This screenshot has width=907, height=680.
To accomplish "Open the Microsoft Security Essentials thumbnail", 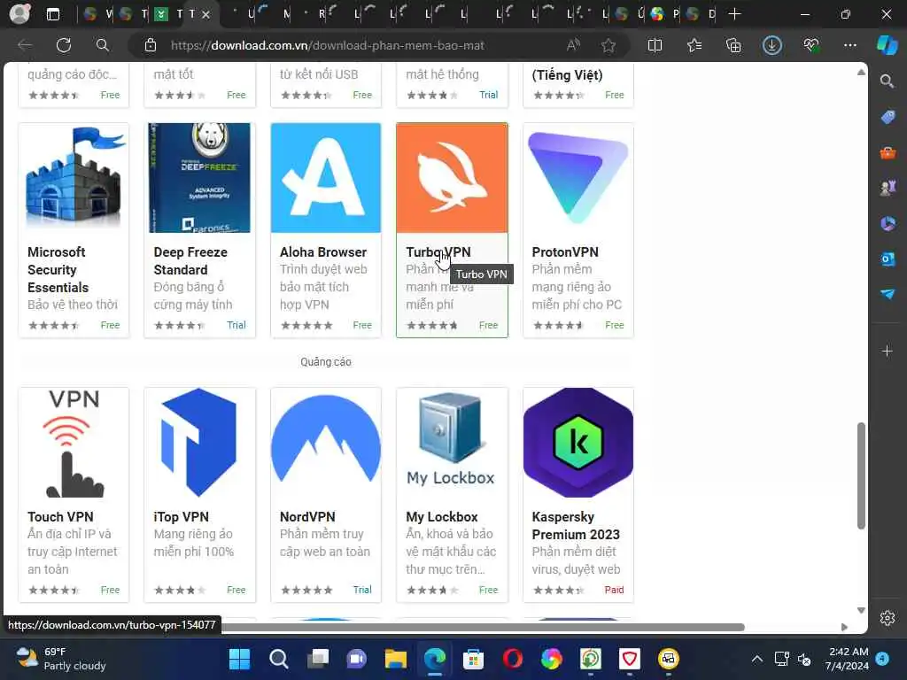I will click(x=74, y=177).
